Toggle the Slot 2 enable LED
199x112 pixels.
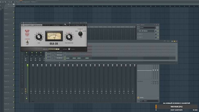pos(158,34)
